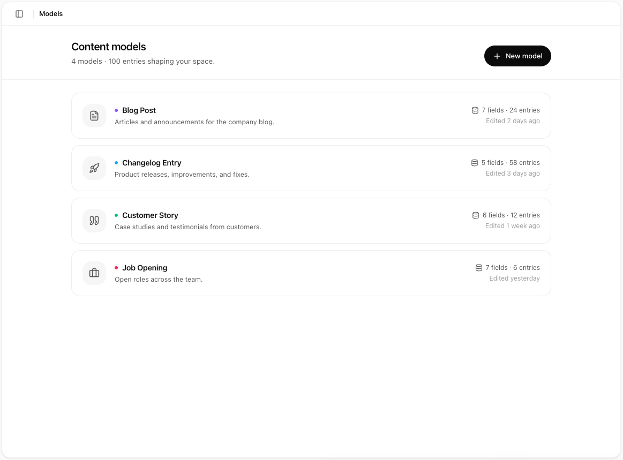The height and width of the screenshot is (460, 623).
Task: Open the Job Opening model
Action: click(x=311, y=273)
